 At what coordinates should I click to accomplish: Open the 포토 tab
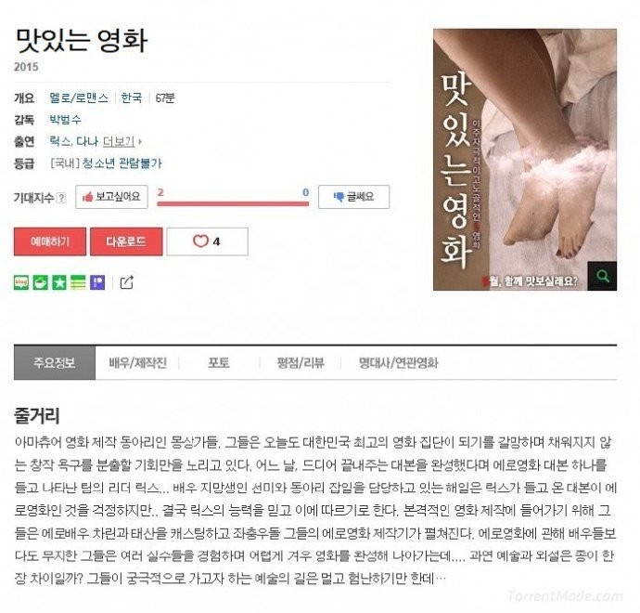(x=219, y=363)
